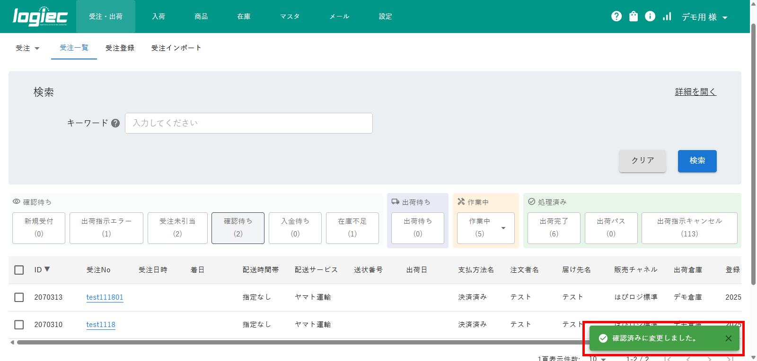Expand the 作業中 status dropdown arrow

point(503,228)
